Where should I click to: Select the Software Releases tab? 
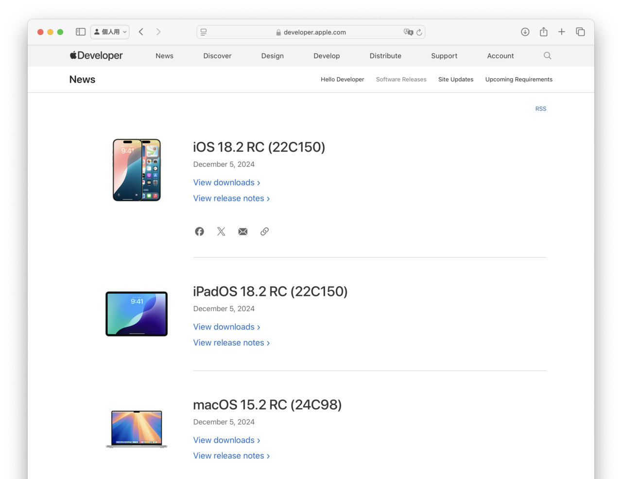[x=401, y=79]
